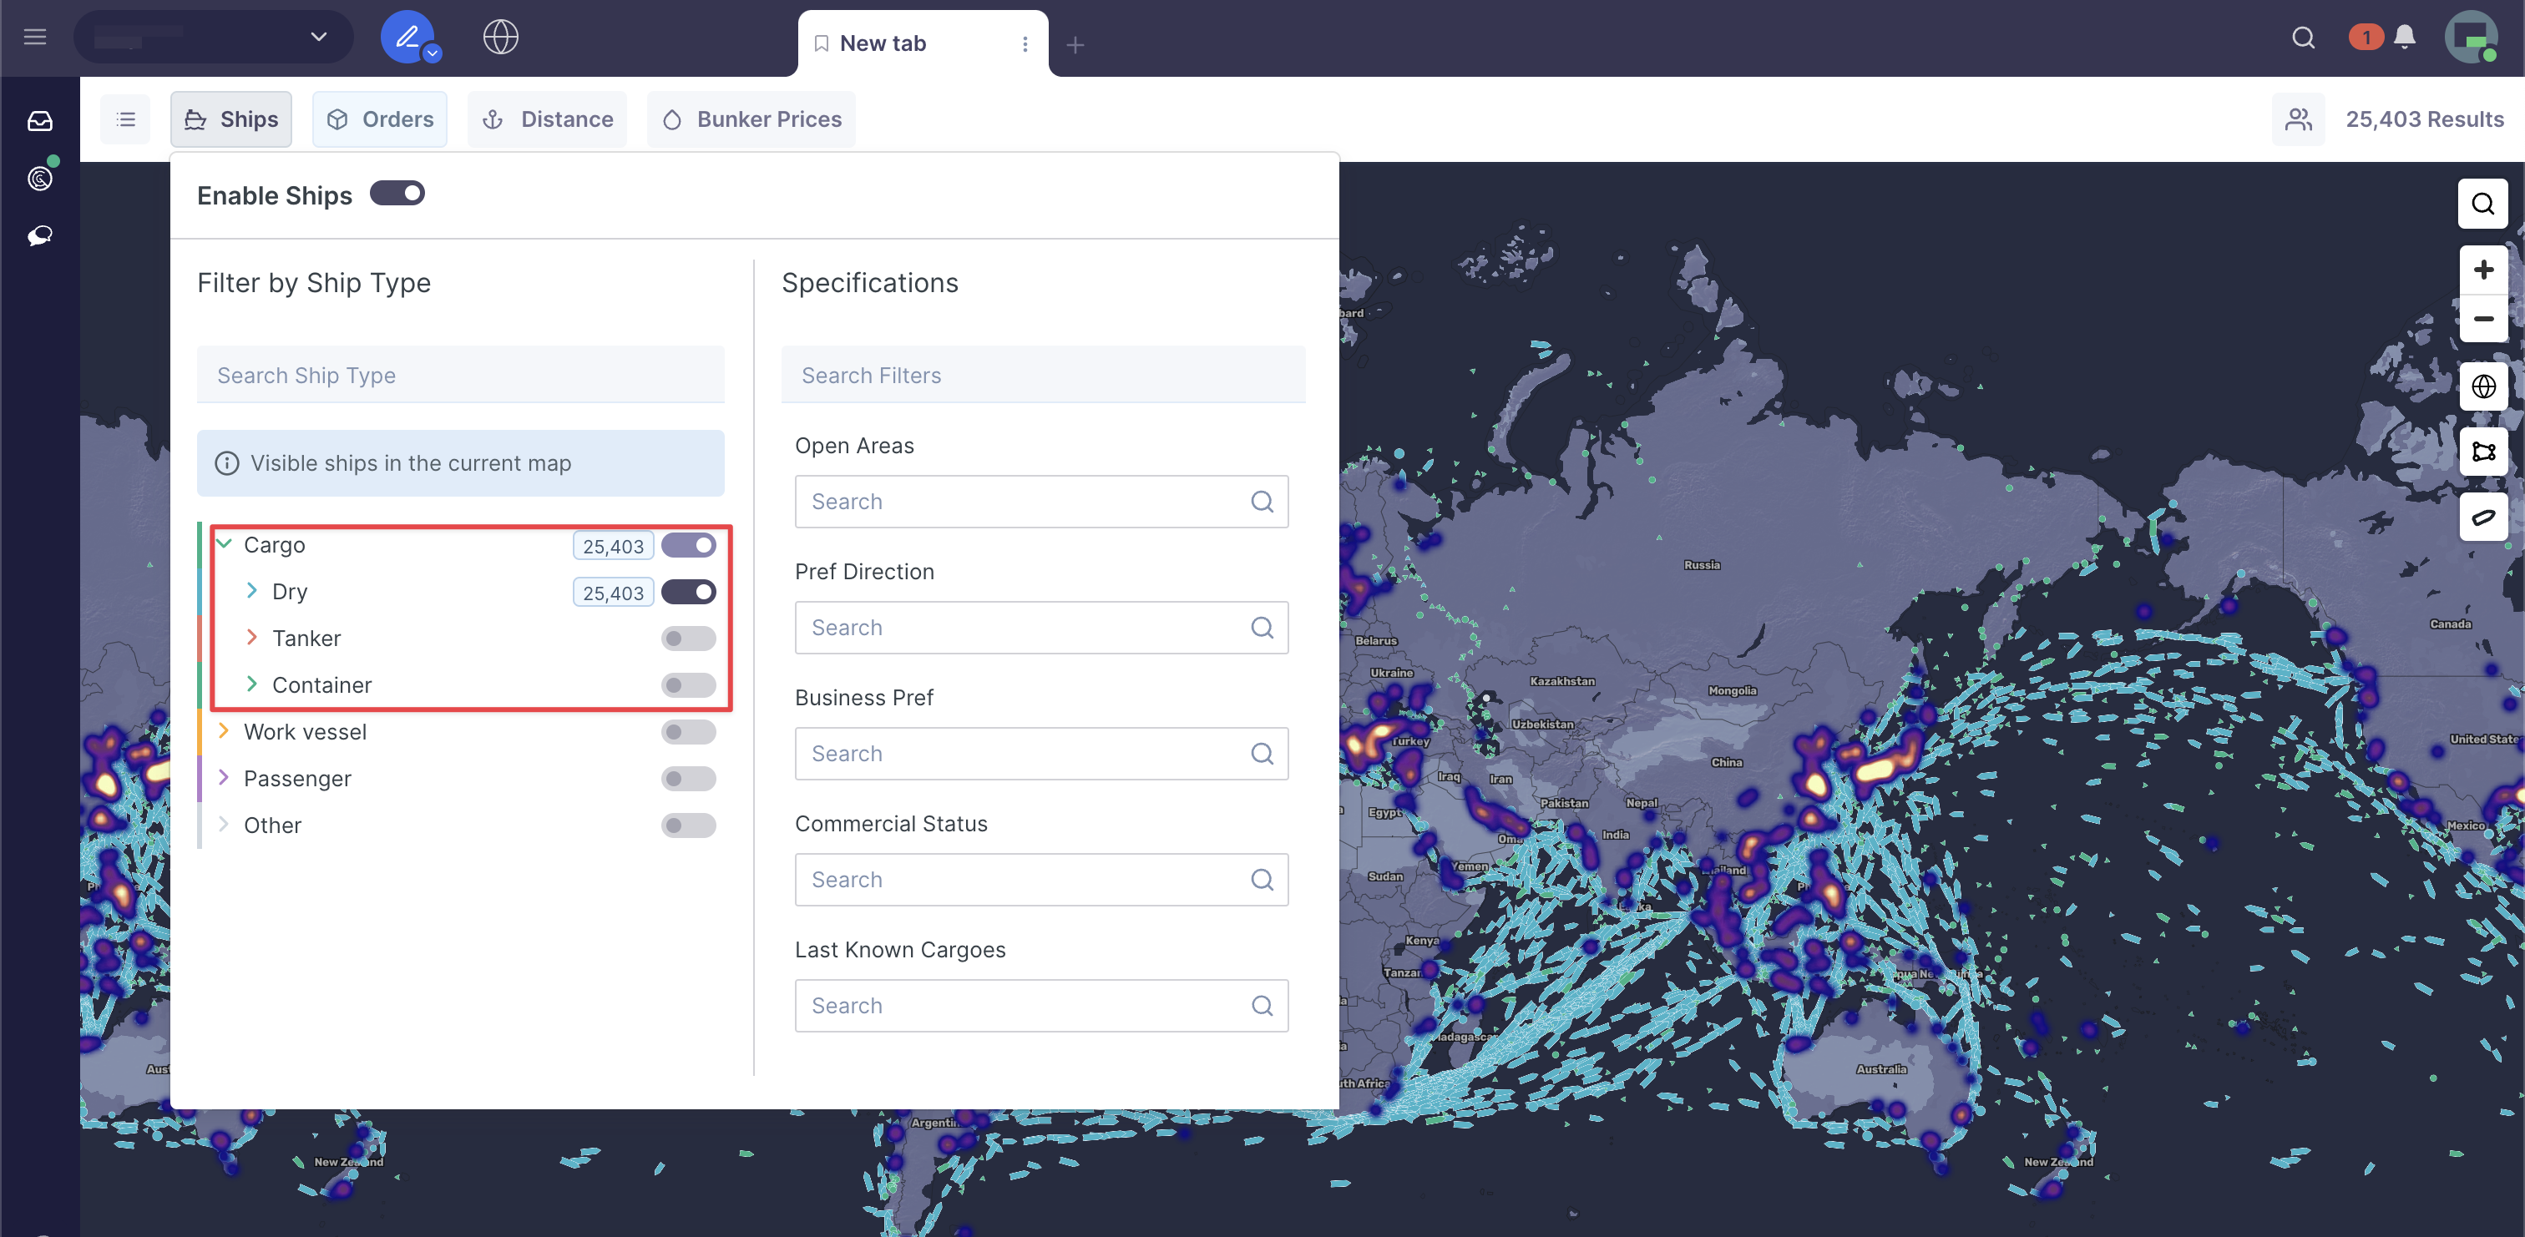Click the globe icon in top bar
This screenshot has height=1237, width=2525.
(x=500, y=38)
